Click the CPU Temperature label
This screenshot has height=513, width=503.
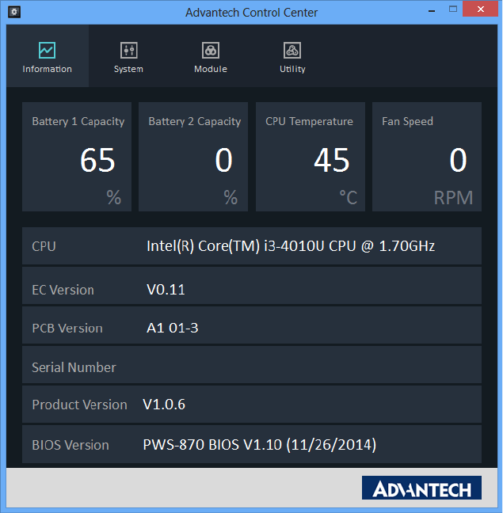tap(309, 121)
